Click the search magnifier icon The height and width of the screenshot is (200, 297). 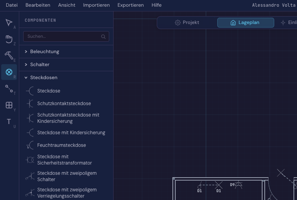pos(103,37)
